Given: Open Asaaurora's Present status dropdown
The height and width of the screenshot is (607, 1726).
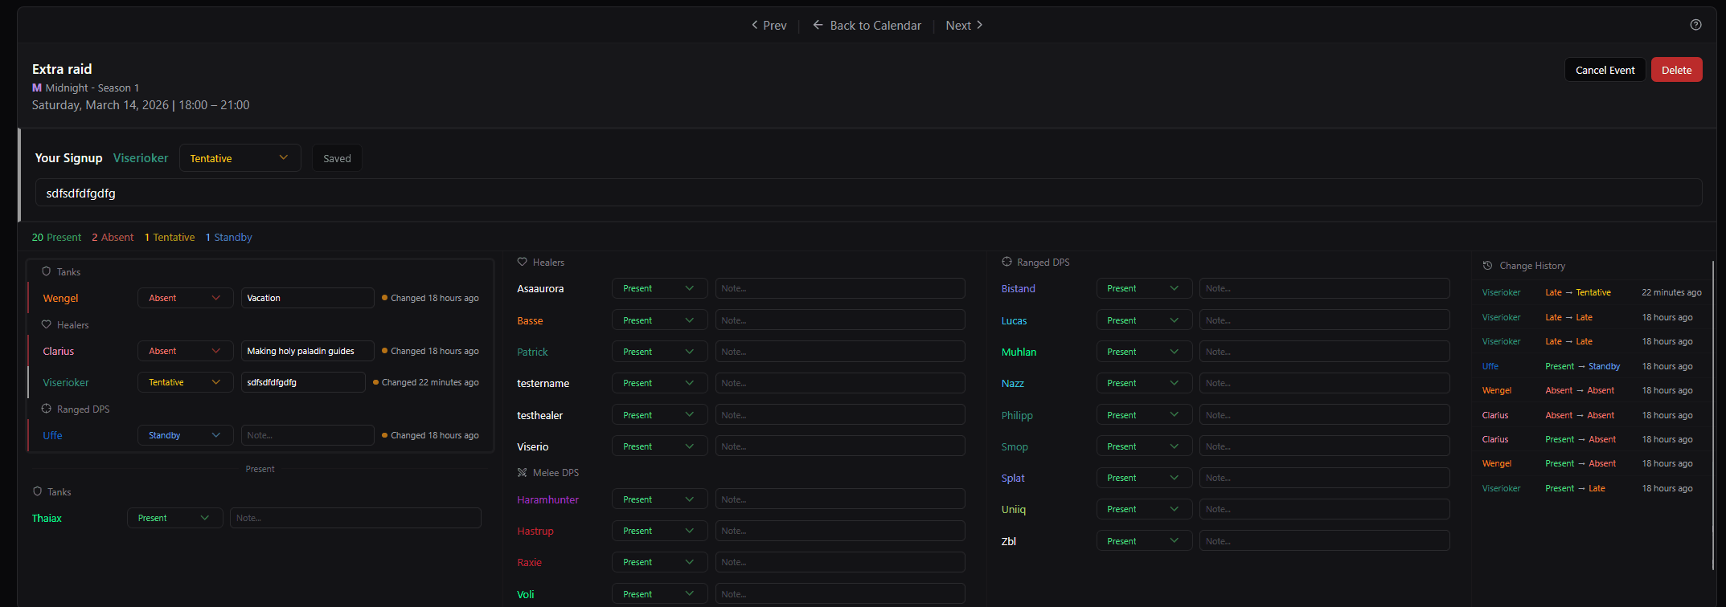Looking at the screenshot, I should point(659,288).
